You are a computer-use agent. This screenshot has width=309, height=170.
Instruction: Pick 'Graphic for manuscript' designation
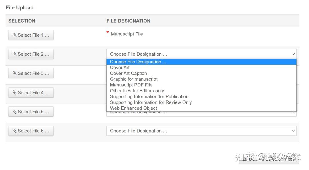pyautogui.click(x=134, y=79)
